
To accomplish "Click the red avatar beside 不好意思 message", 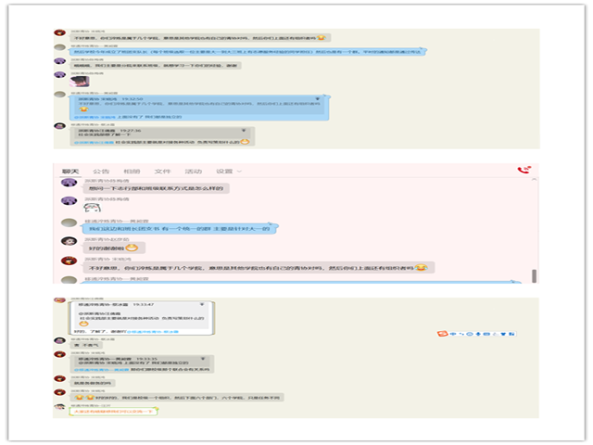I will point(68,261).
